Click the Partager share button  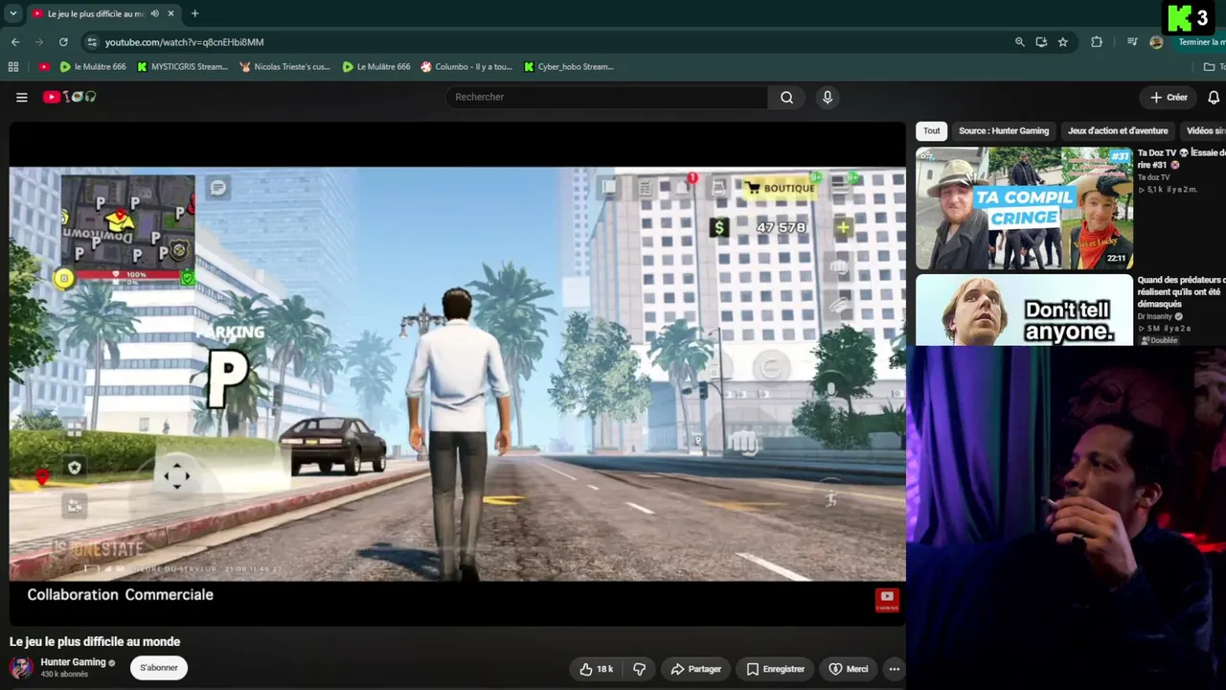click(696, 669)
